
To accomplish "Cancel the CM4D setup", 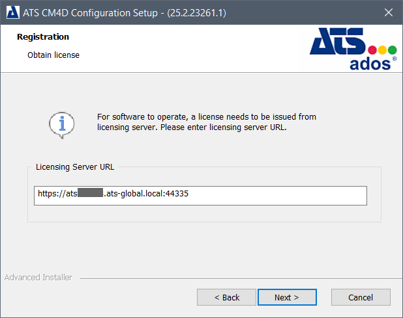I will 361,297.
